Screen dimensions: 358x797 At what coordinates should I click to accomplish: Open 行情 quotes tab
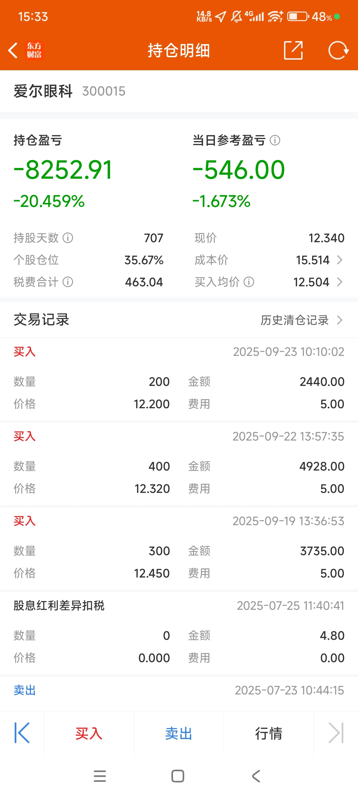[268, 733]
